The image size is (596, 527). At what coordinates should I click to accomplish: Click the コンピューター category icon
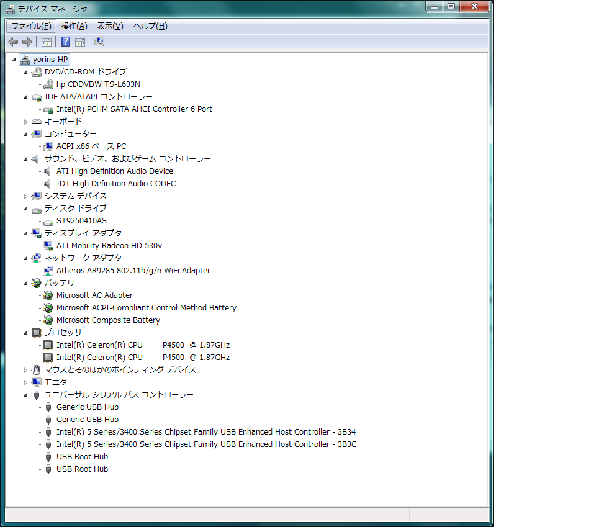(37, 134)
